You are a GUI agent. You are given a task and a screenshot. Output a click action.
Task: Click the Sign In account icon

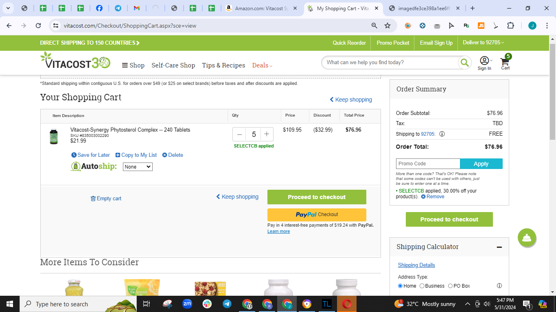[484, 63]
